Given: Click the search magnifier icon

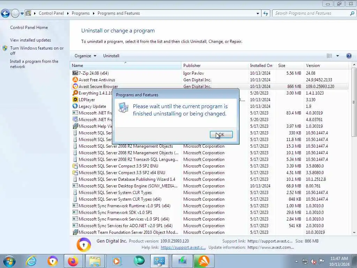Looking at the screenshot, I should tap(352, 14).
